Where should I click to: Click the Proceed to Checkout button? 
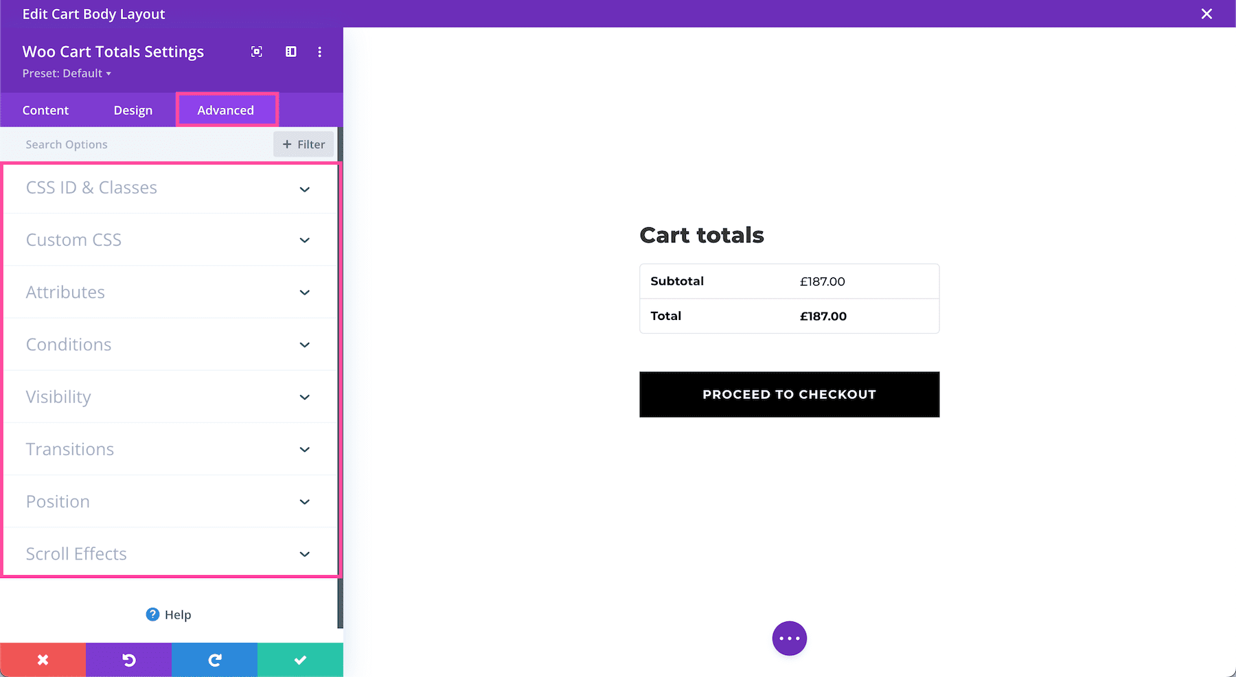click(789, 394)
